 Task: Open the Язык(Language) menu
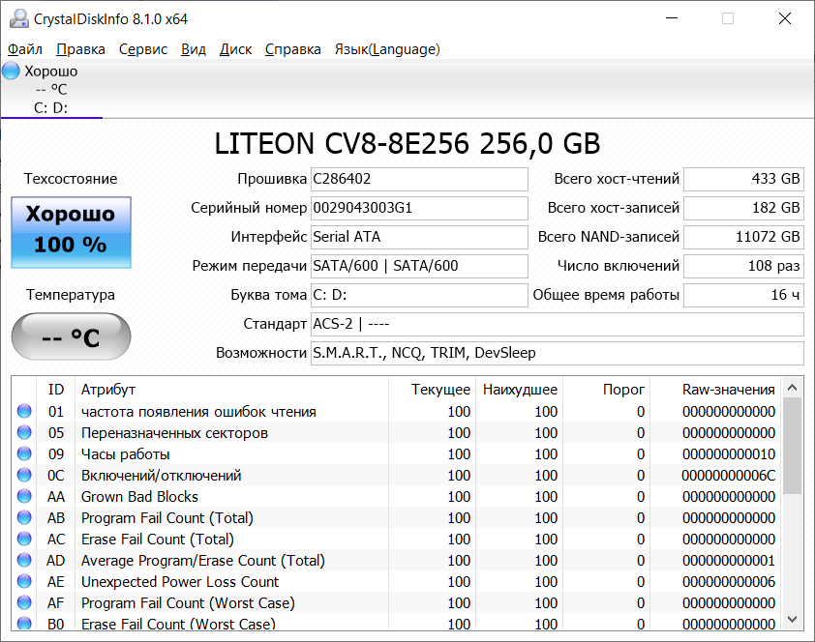coord(387,49)
